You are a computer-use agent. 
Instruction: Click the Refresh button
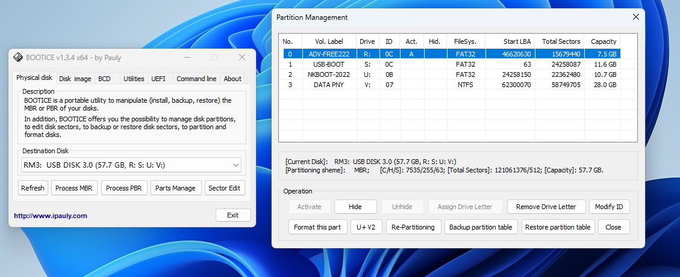click(33, 188)
